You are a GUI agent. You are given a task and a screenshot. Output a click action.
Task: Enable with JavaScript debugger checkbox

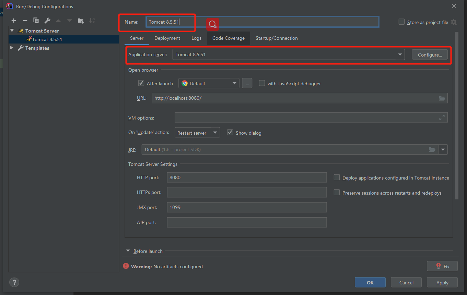(262, 83)
